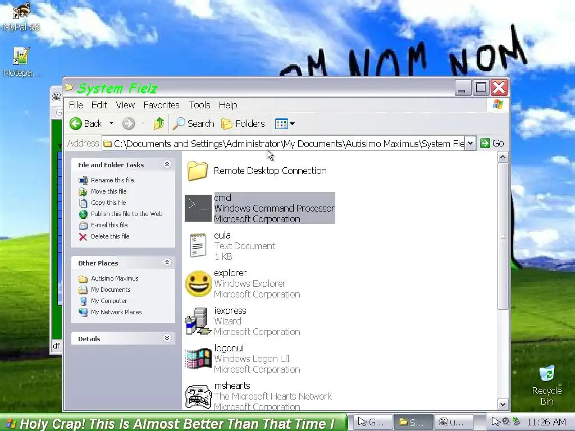575x431 pixels.
Task: Open the Tools menu
Action: coord(199,105)
